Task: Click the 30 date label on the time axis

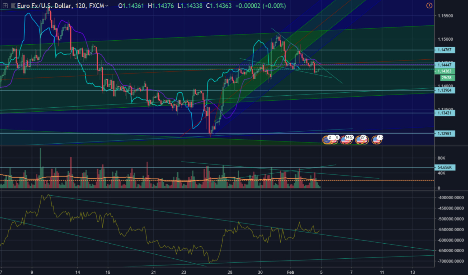Action: click(260, 272)
